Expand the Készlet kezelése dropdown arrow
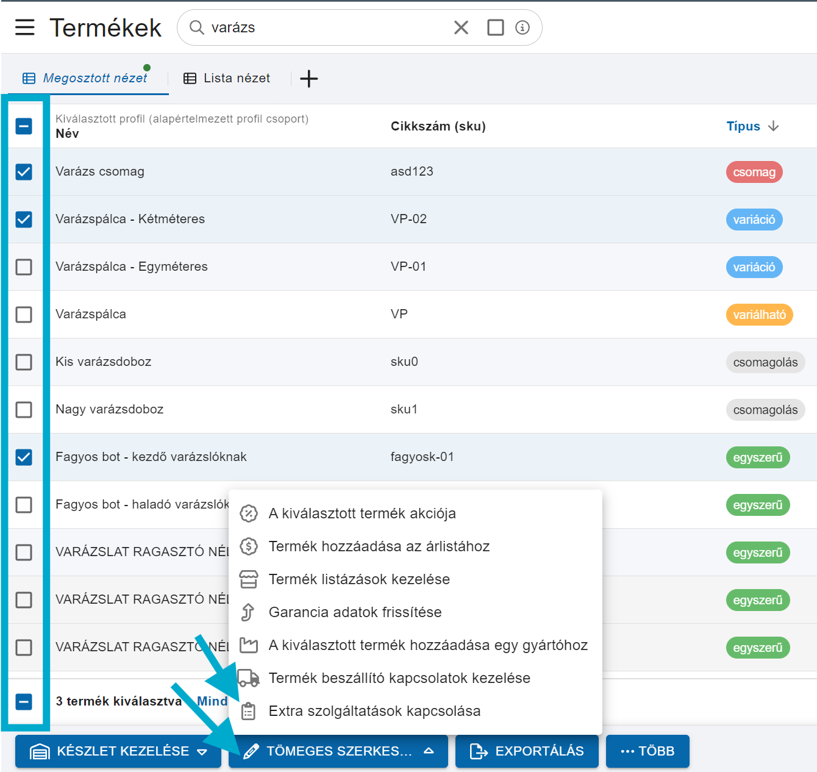The image size is (817, 772). [202, 752]
